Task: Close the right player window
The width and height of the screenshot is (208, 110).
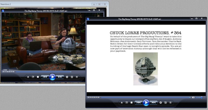Action: click(202, 19)
